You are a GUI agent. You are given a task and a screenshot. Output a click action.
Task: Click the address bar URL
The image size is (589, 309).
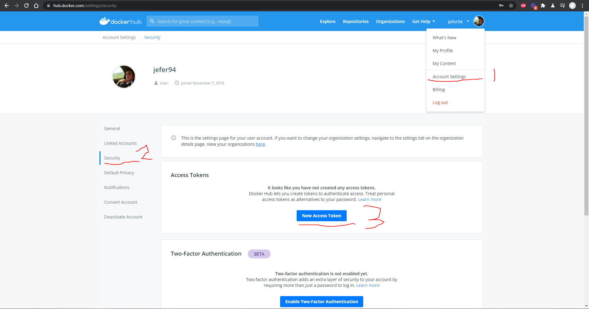click(85, 6)
